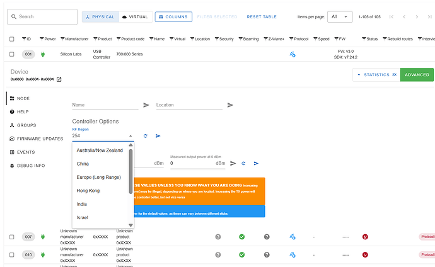Screen dimensions: 435x267
Task: Click Reset Table
Action: click(262, 17)
